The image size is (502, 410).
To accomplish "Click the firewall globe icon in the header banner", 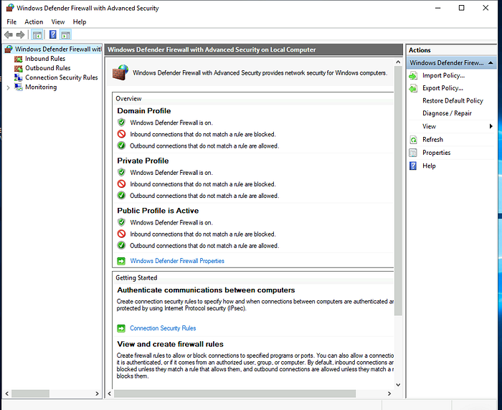I will 120,72.
